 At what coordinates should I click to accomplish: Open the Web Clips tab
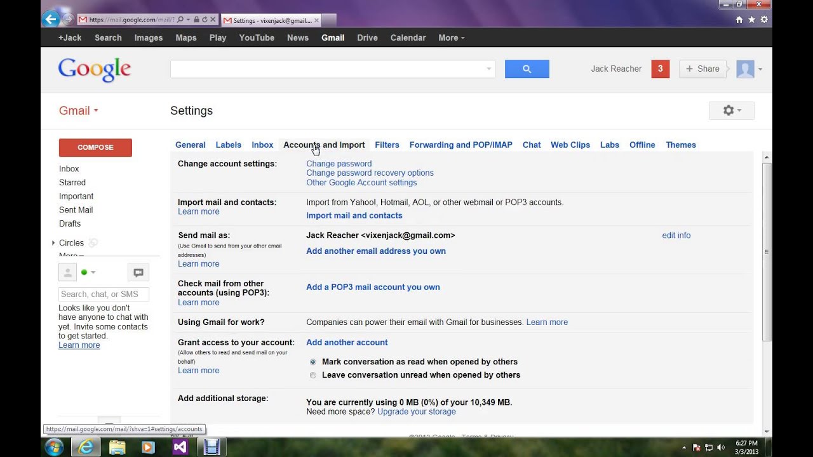pos(570,145)
